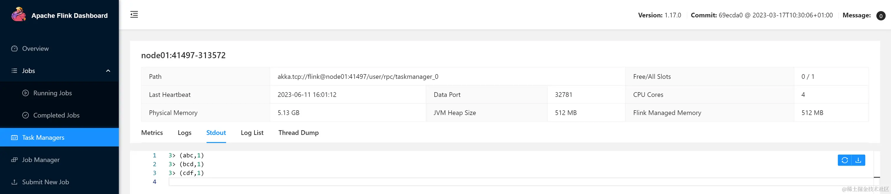The width and height of the screenshot is (891, 194).
Task: Open the message count badge
Action: pos(881,16)
